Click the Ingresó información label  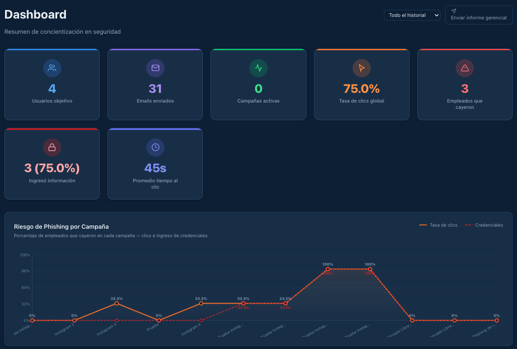tap(52, 181)
